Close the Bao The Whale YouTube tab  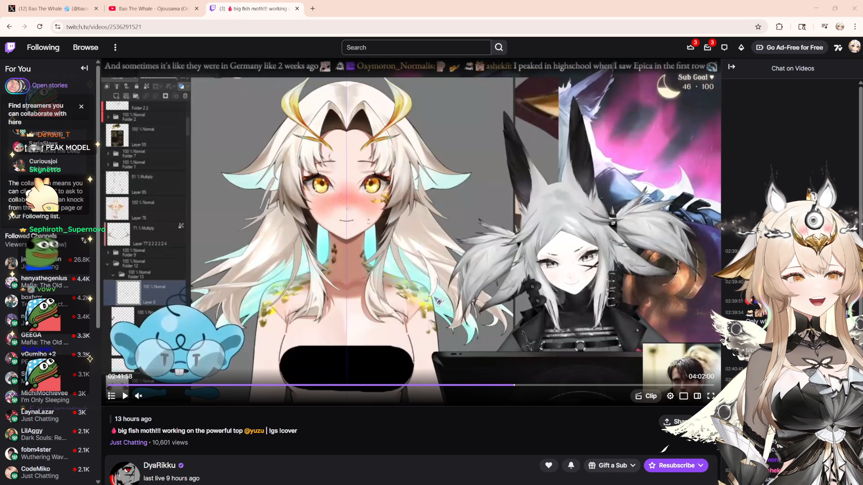[x=196, y=9]
